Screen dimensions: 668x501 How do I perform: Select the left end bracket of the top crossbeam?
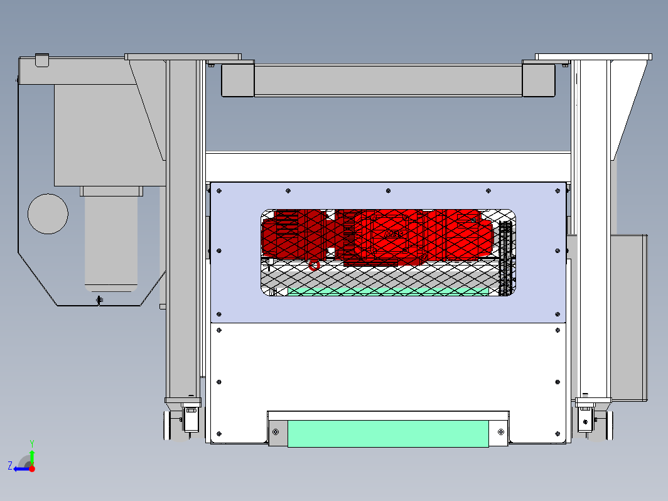coord(238,79)
